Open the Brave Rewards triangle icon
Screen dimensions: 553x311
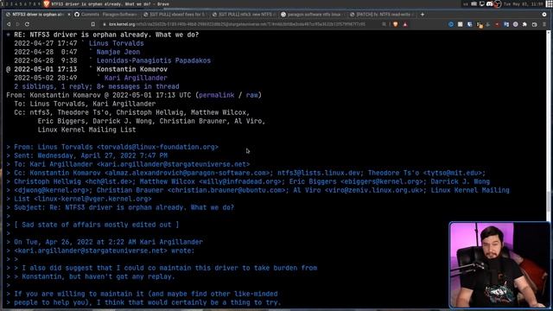click(x=405, y=24)
